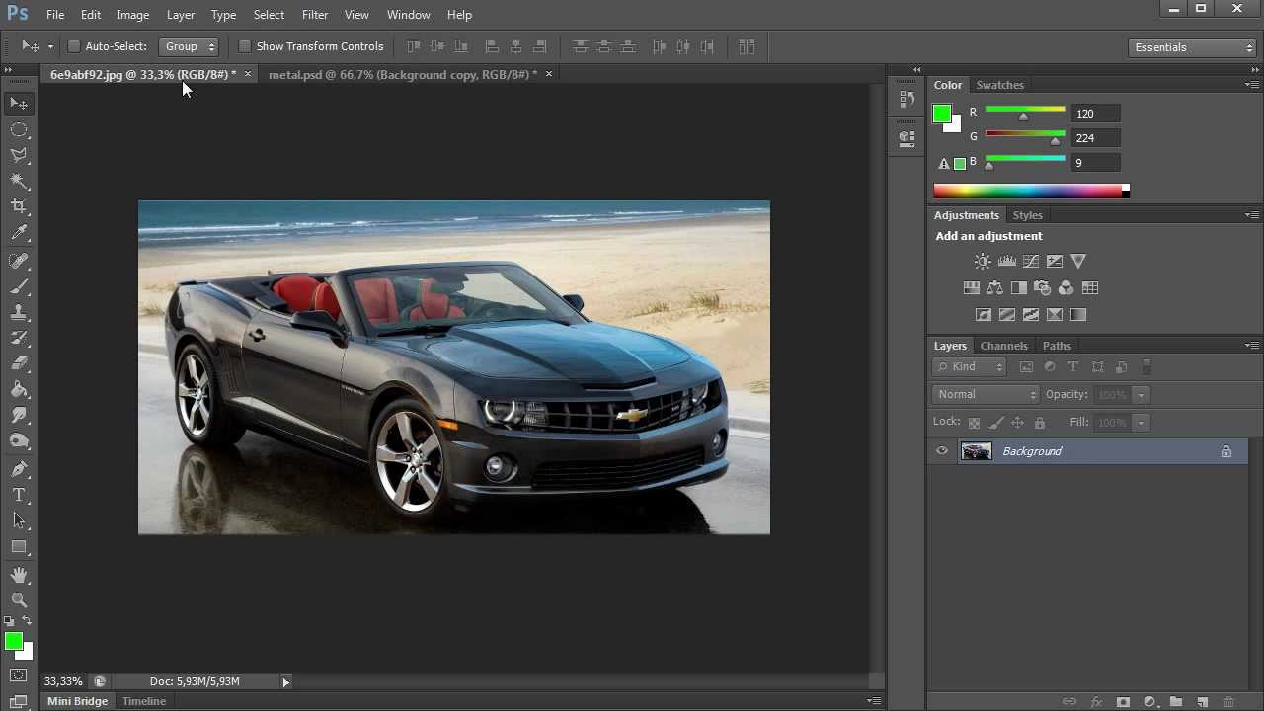Viewport: 1264px width, 711px height.
Task: Open the Normal blend mode dropdown
Action: [986, 394]
